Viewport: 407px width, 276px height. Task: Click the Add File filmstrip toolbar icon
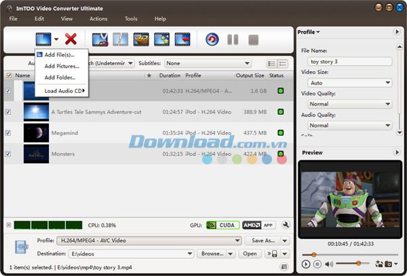point(43,39)
